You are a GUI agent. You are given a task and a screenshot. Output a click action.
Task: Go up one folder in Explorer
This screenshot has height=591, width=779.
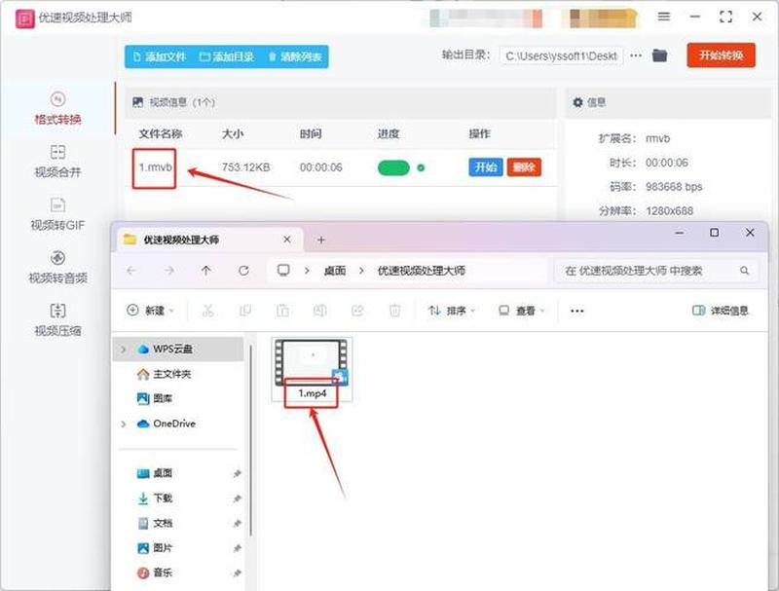pos(206,271)
